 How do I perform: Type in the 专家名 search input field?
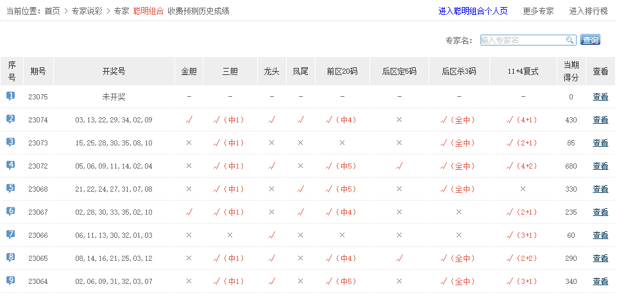[521, 40]
